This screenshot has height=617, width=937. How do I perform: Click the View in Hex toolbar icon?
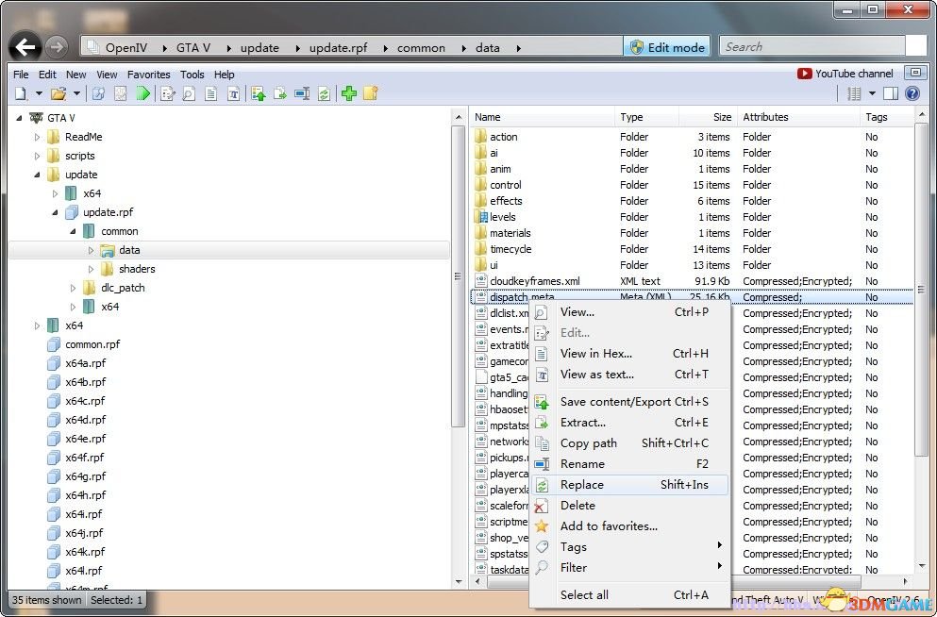211,93
